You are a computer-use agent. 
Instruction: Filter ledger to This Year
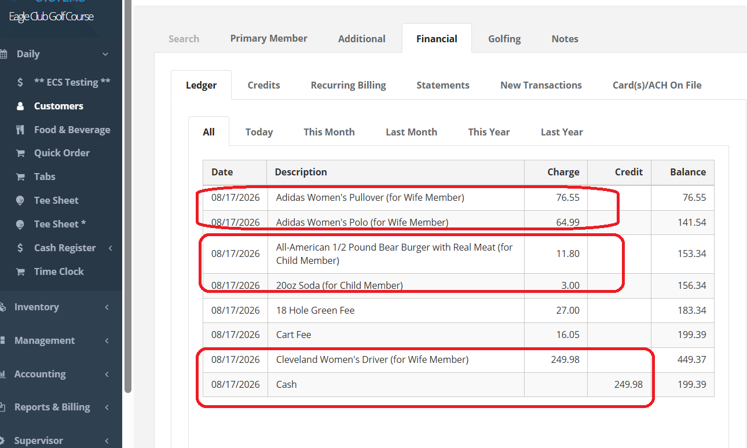[x=489, y=132]
